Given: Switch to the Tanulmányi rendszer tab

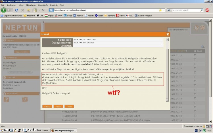Looking at the screenshot, I should click(x=179, y=29).
